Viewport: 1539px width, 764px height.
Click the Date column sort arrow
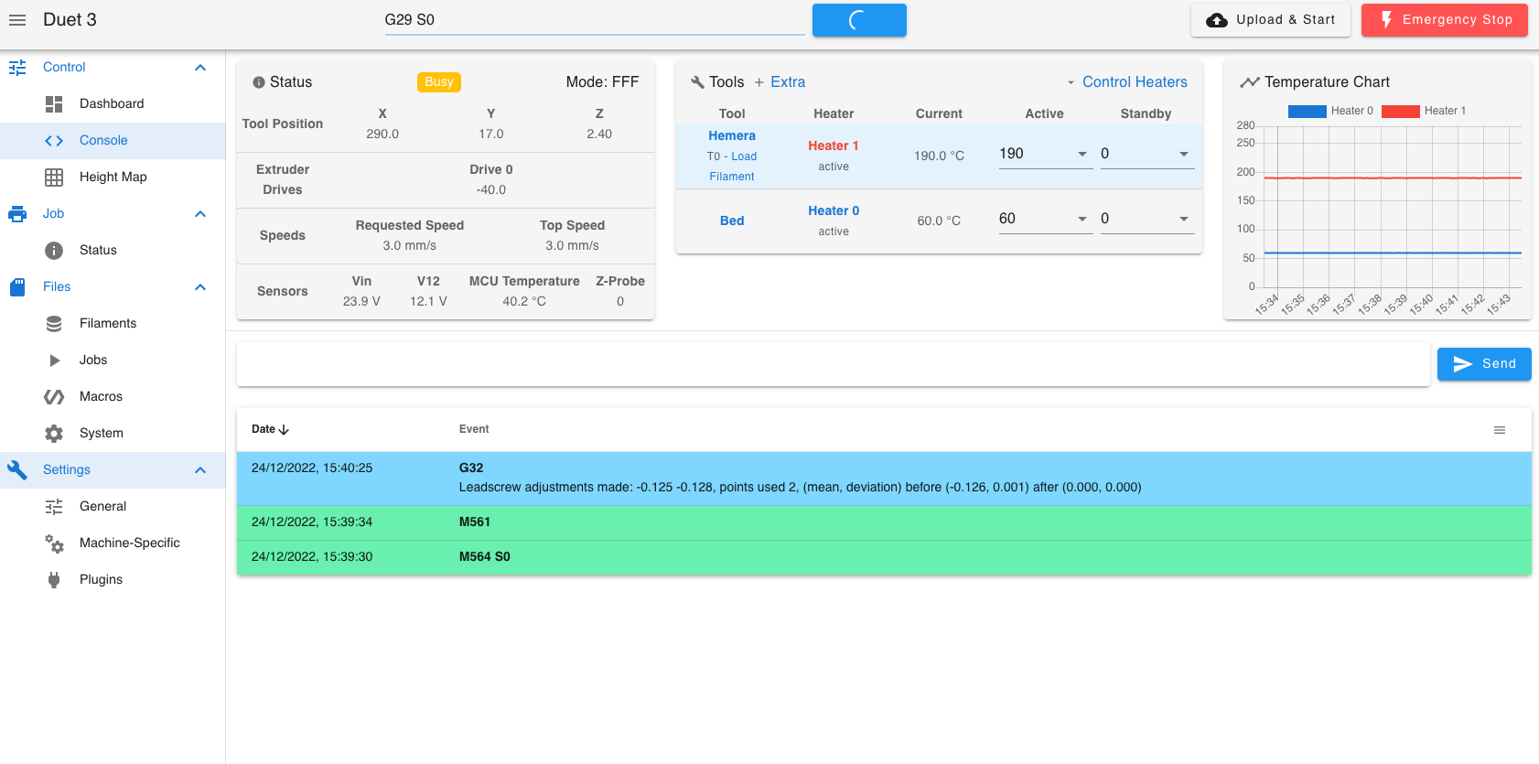(284, 429)
